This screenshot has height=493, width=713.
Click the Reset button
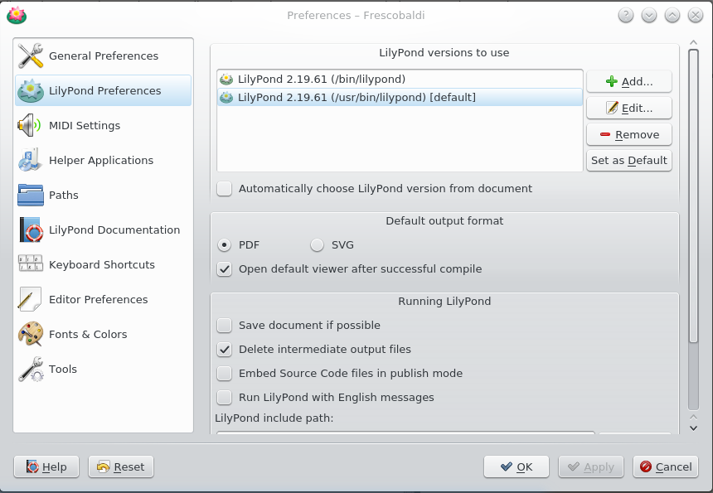(x=121, y=466)
